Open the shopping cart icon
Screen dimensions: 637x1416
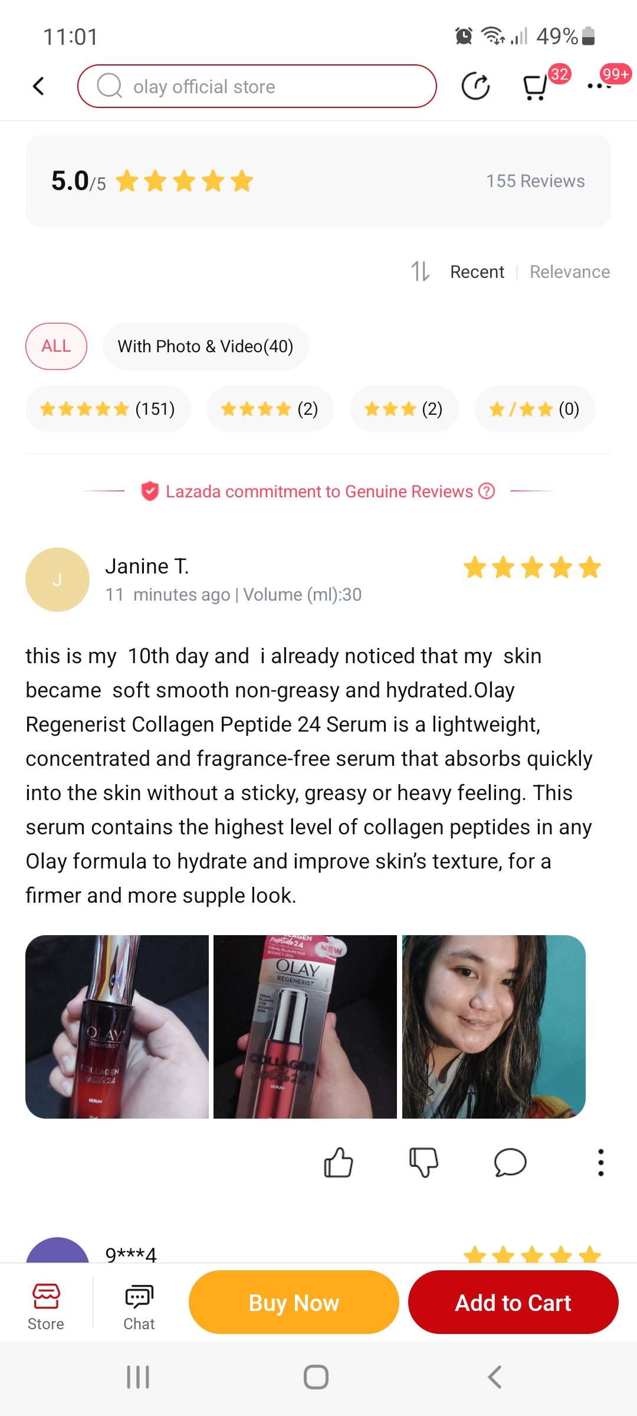coord(536,87)
